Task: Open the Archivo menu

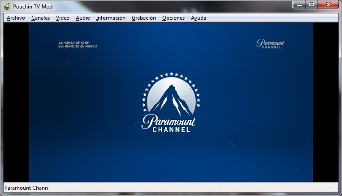Action: (16, 18)
